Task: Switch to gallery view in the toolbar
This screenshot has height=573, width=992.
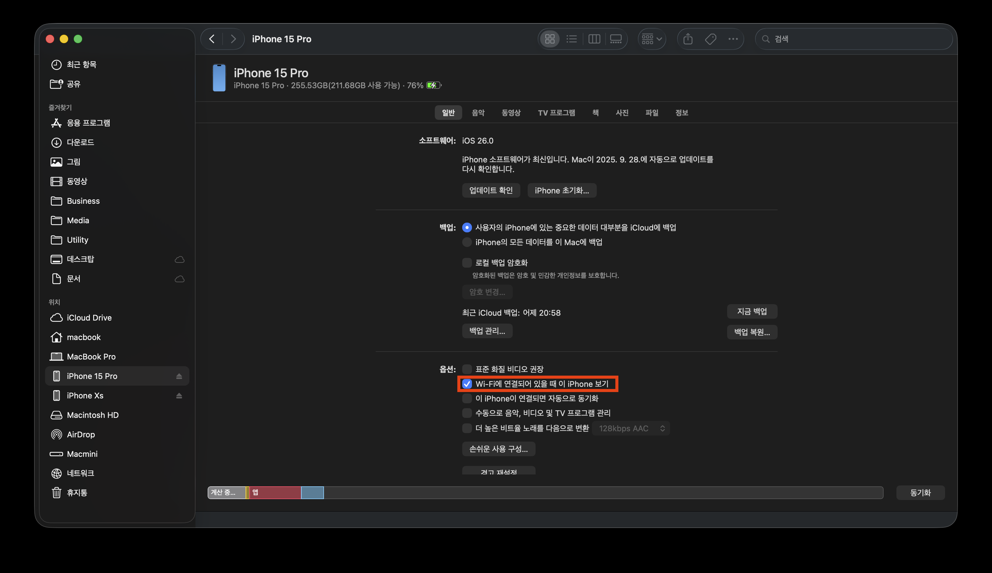Action: (x=616, y=39)
